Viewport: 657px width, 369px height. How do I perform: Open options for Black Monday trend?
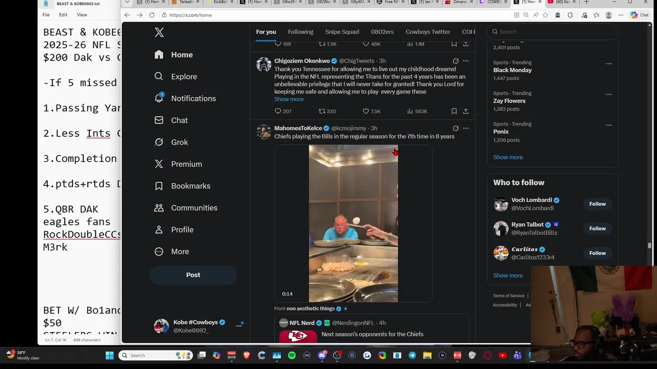[609, 64]
